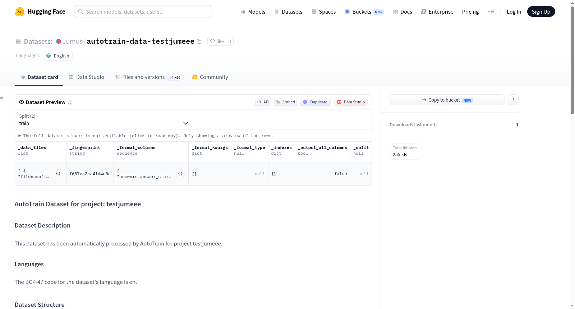Select the English language tag
575x309 pixels.
(x=58, y=56)
